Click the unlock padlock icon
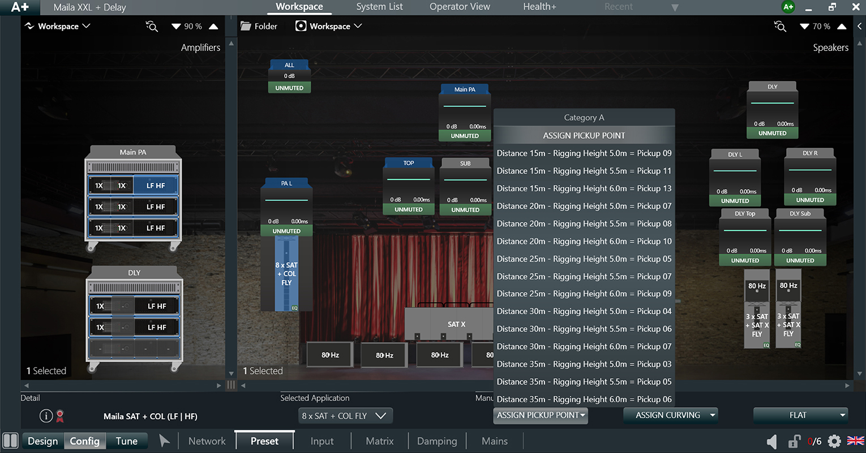 pos(794,441)
